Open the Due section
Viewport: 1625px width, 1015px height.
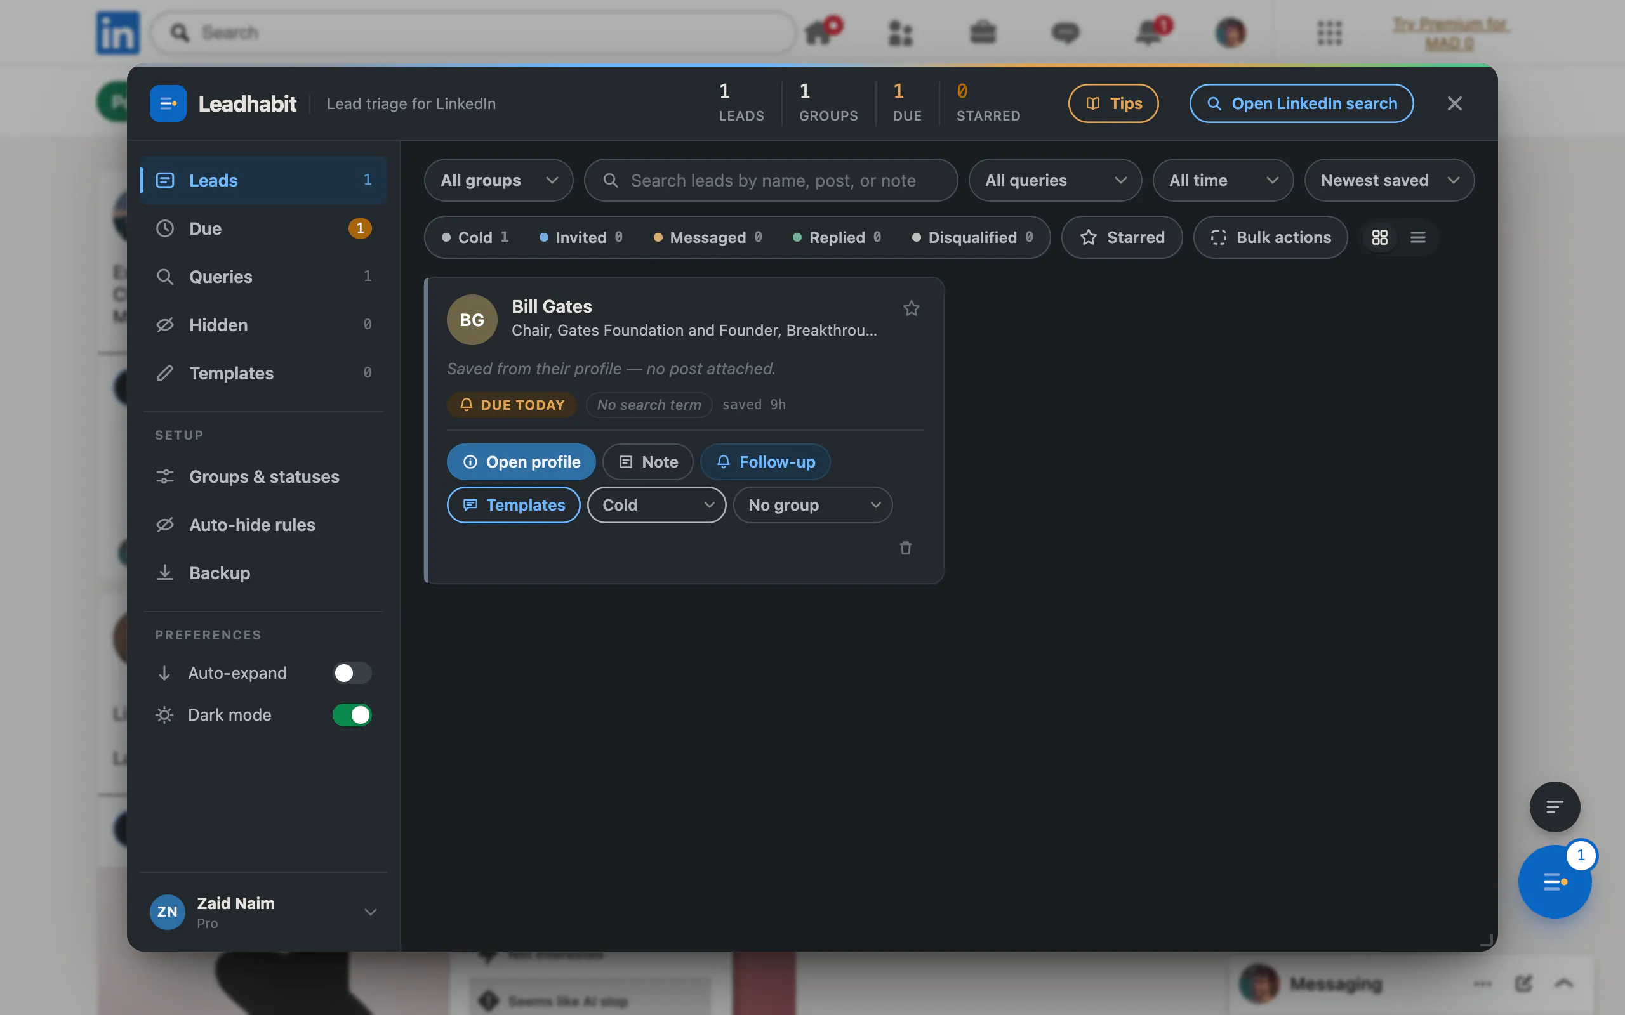(263, 228)
